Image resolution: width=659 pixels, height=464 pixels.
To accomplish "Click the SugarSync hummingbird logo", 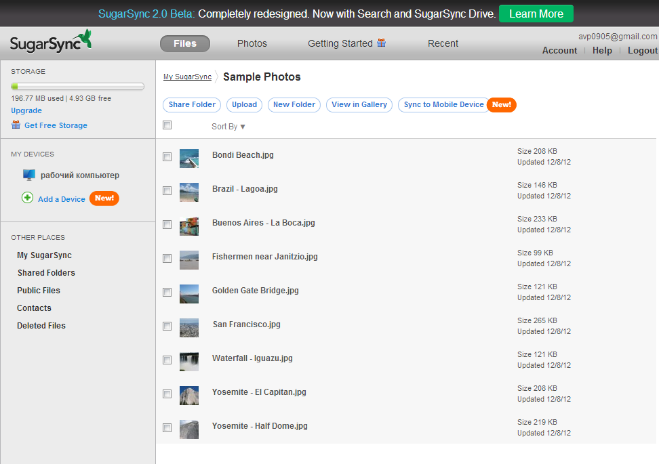I will (51, 42).
